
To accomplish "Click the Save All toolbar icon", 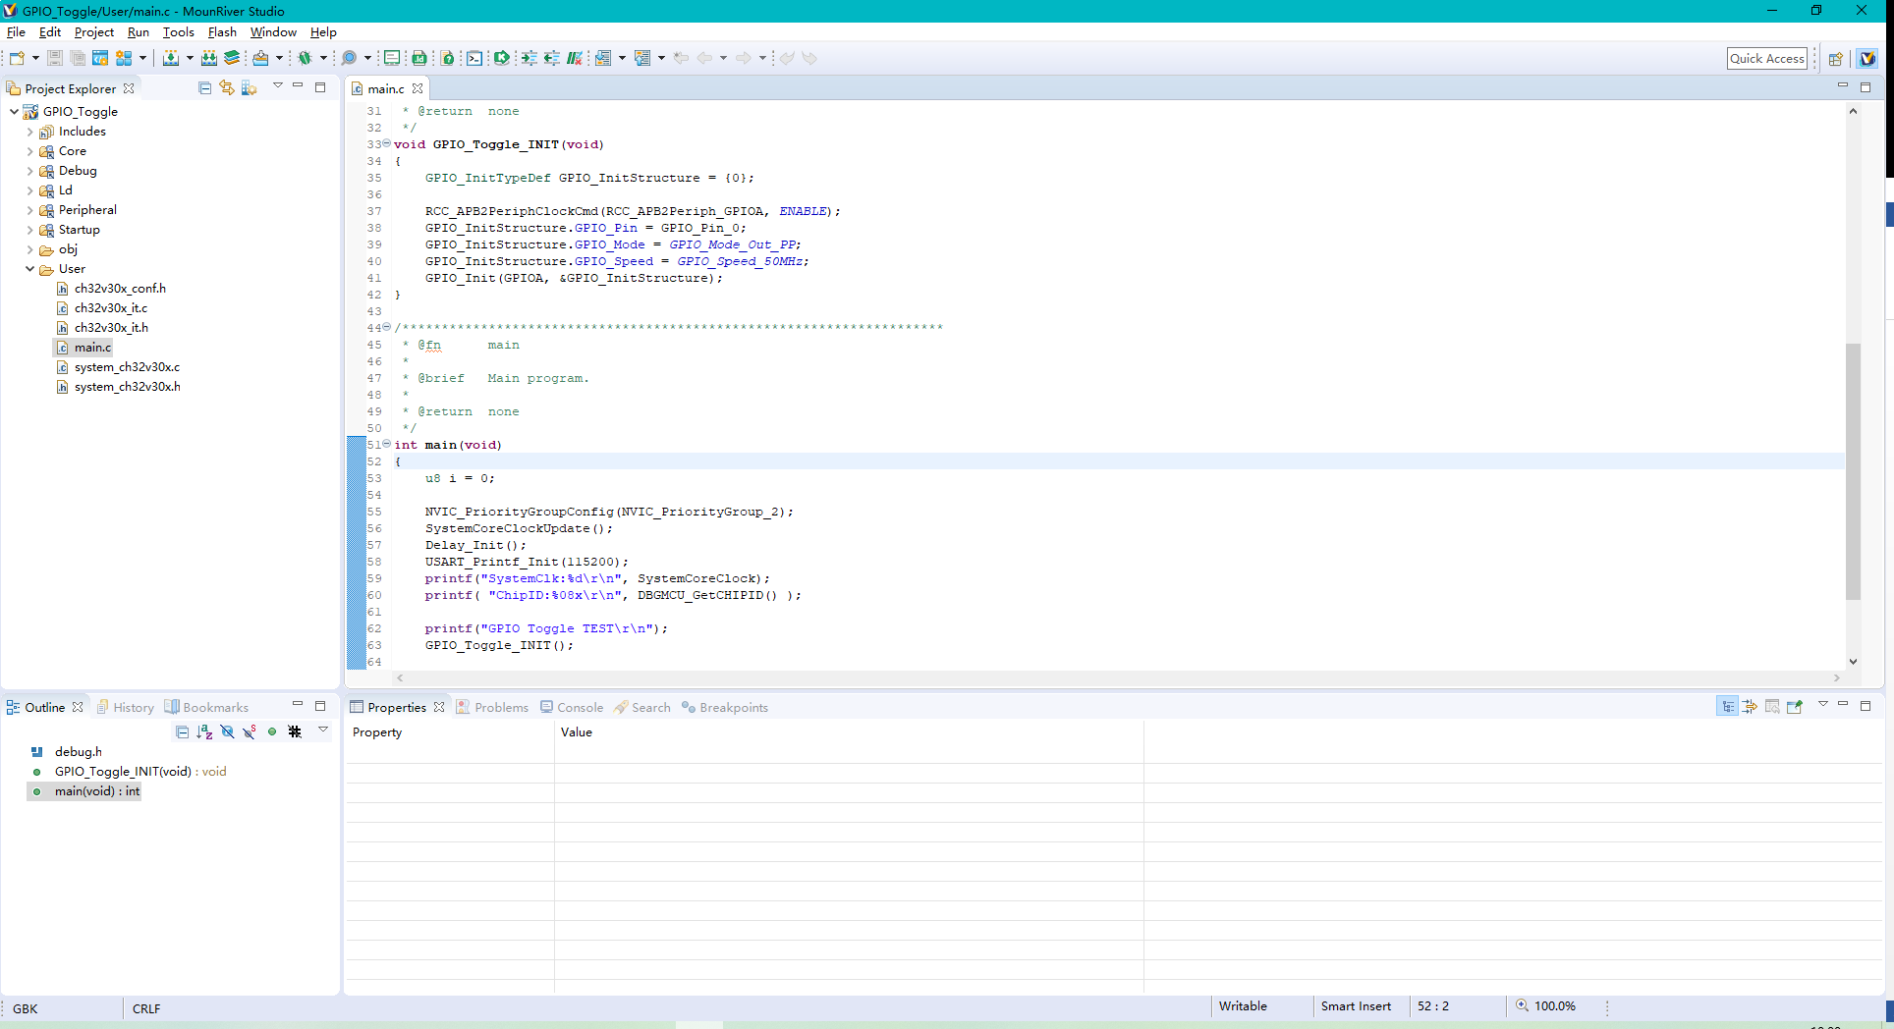I will (x=78, y=58).
